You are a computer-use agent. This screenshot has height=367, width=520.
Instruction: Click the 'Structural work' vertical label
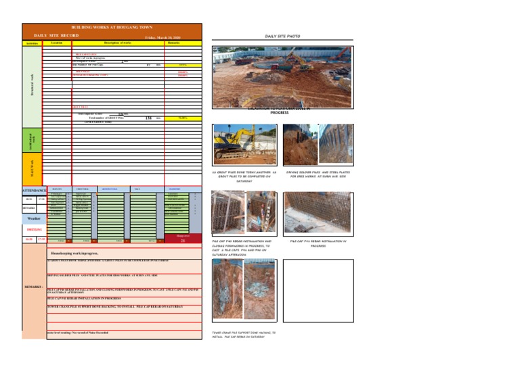pyautogui.click(x=32, y=85)
